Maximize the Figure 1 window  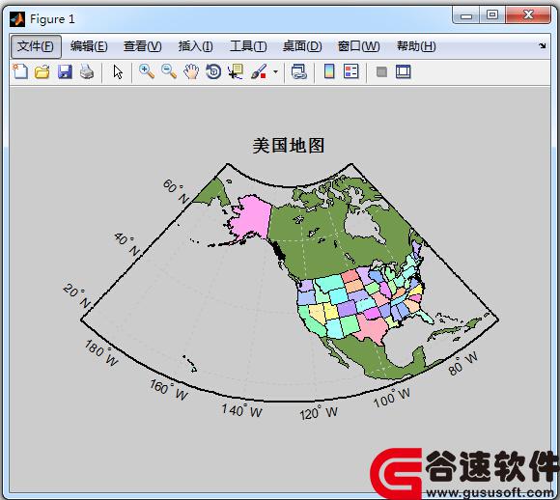[492, 15]
